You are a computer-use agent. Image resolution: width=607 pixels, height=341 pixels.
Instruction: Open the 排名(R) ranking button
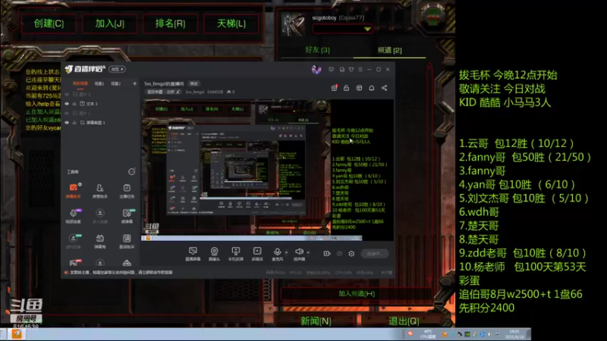[170, 24]
